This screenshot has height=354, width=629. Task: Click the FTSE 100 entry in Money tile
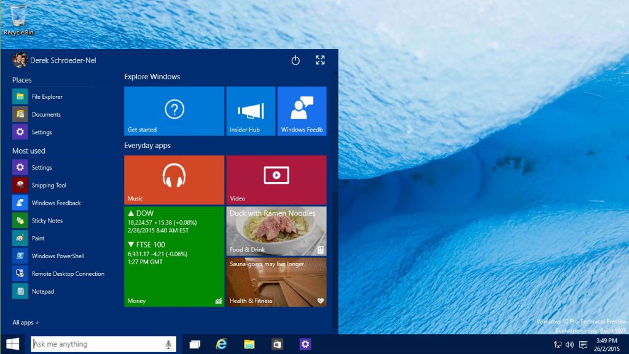pos(158,253)
